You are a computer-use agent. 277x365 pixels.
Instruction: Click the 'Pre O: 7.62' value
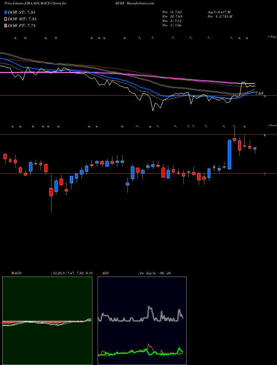[x=172, y=12]
